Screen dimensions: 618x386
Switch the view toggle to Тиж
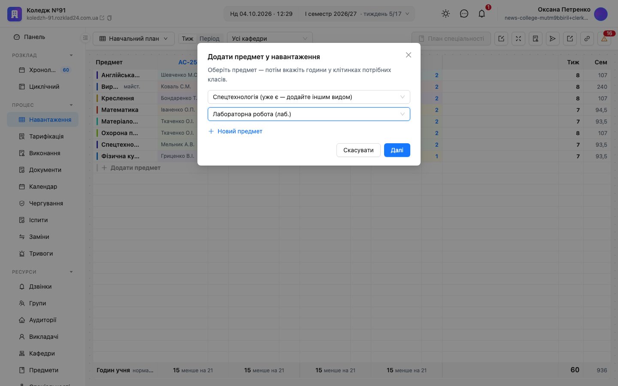[188, 39]
